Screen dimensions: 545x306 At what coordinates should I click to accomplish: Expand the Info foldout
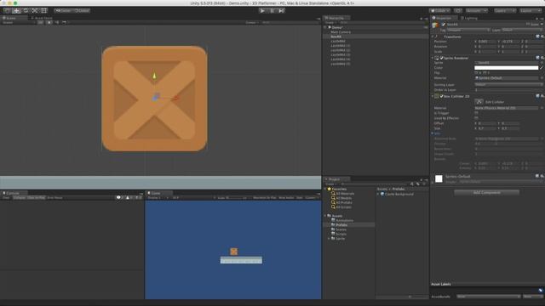tap(433, 133)
